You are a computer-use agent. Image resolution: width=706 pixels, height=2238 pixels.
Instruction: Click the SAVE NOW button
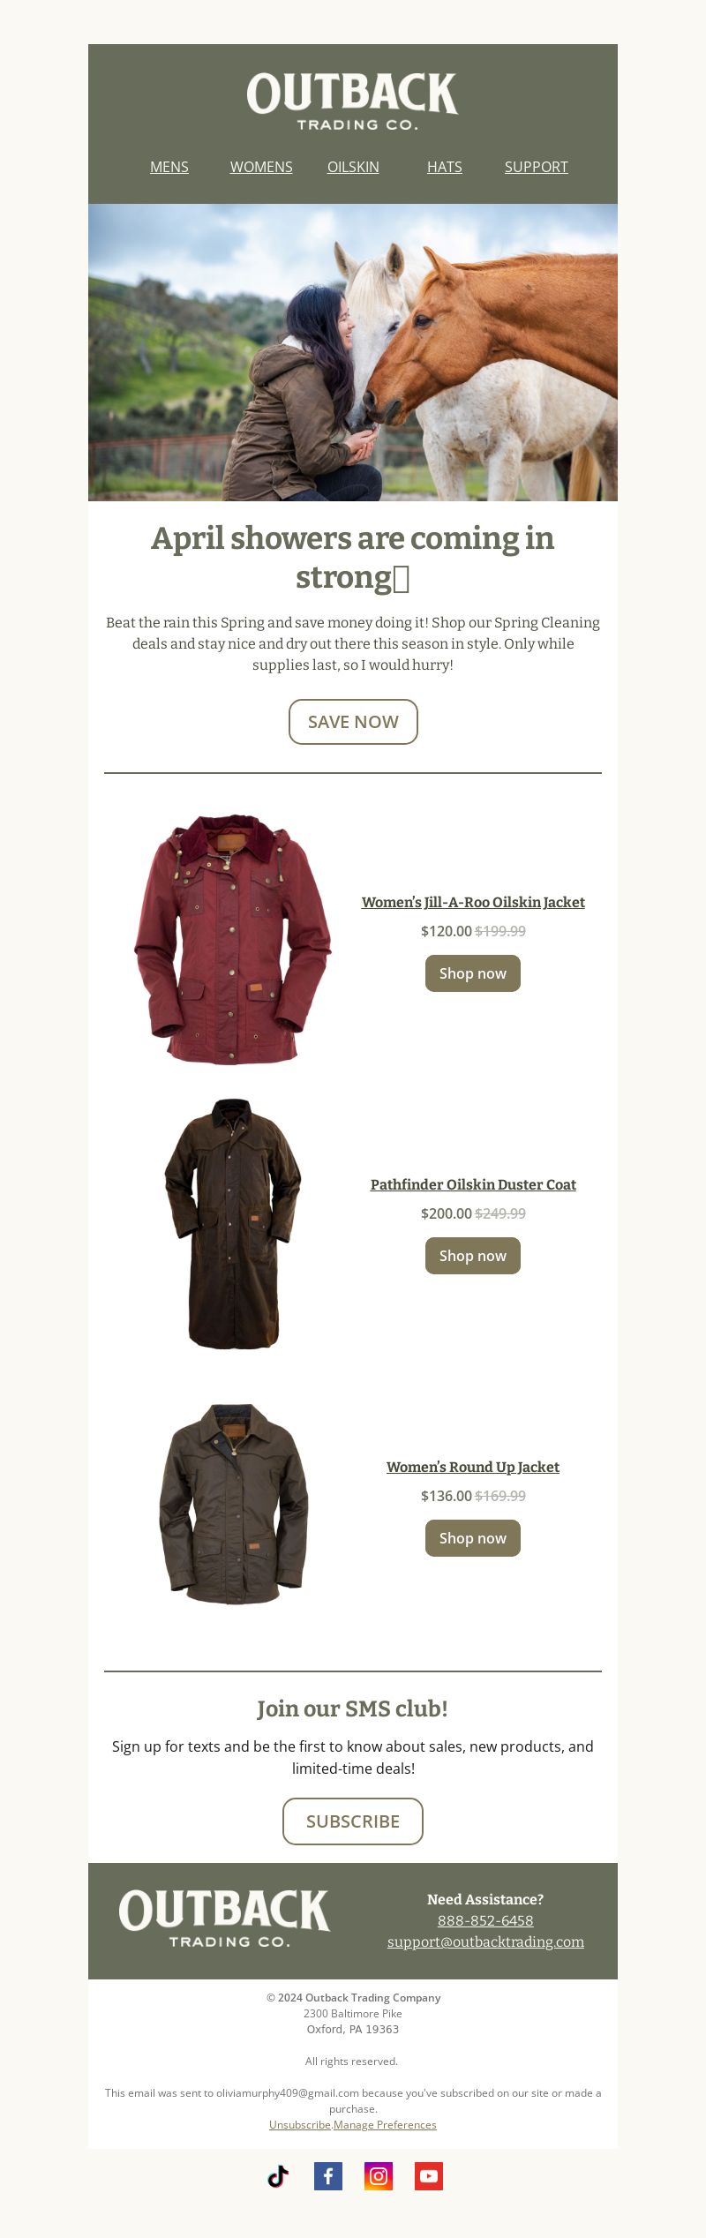[353, 722]
